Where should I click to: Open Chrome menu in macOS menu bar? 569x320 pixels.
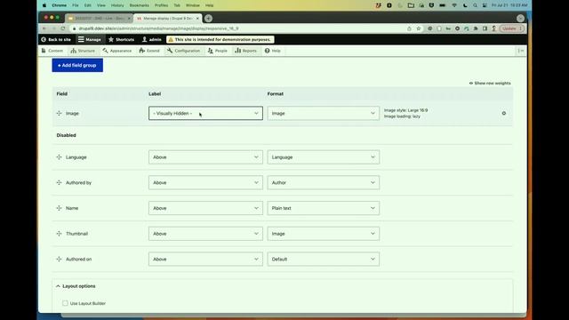point(60,5)
